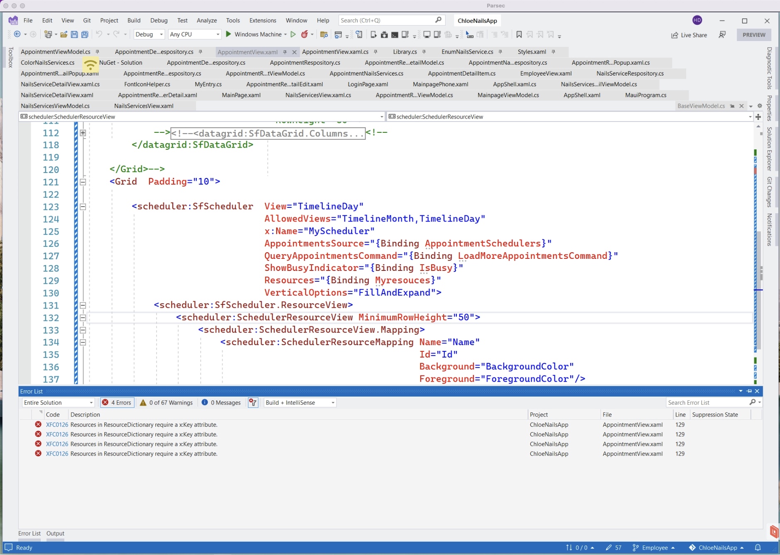Click the Start Without Debugging outline arrow
Screen dimensions: 780x555
click(x=293, y=35)
